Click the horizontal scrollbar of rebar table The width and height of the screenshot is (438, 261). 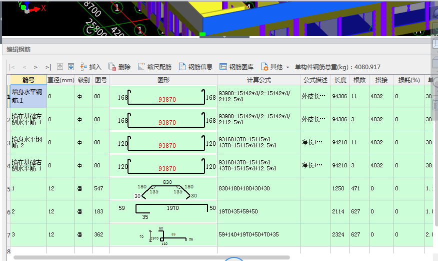(x=151, y=257)
